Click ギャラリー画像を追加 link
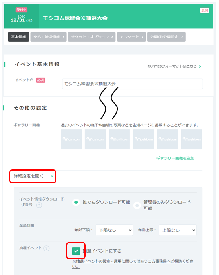Image resolution: width=219 pixels, height=275 pixels. [175, 158]
